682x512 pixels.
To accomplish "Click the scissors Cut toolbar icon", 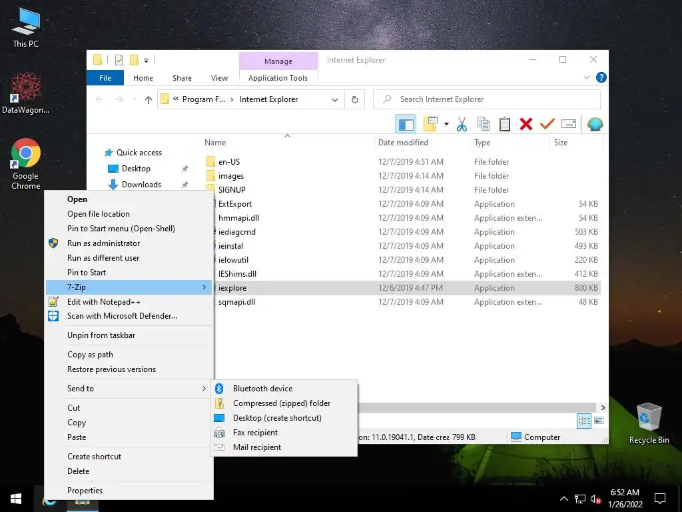I will [x=462, y=124].
